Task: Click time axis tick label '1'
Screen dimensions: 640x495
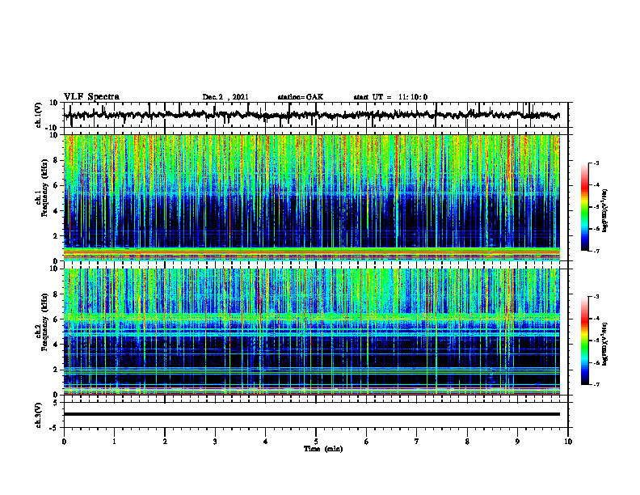Action: pos(114,442)
